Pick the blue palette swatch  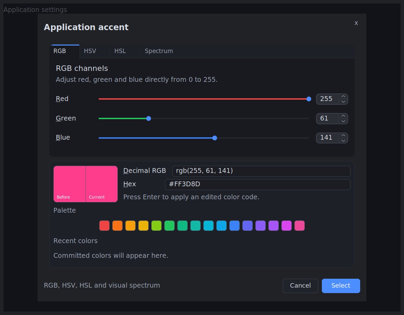coord(235,226)
